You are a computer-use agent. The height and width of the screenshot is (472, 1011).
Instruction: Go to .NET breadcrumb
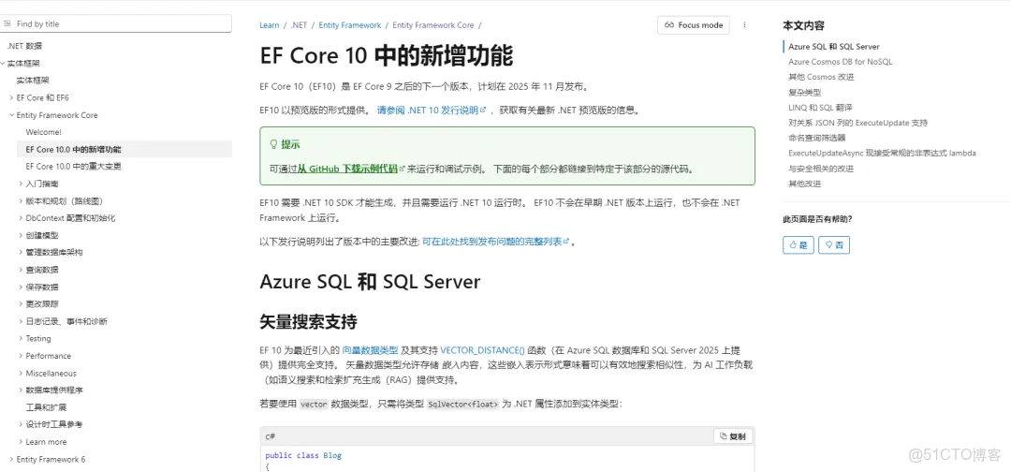(x=299, y=25)
